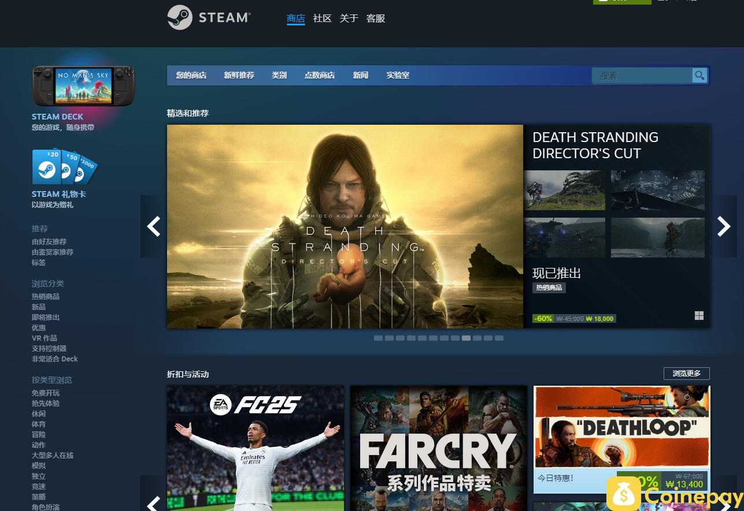Open the EA Sports FC25 offer card

pyautogui.click(x=256, y=448)
